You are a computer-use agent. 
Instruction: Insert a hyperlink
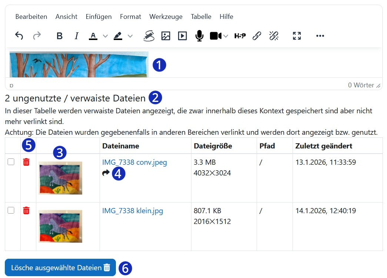[257, 36]
